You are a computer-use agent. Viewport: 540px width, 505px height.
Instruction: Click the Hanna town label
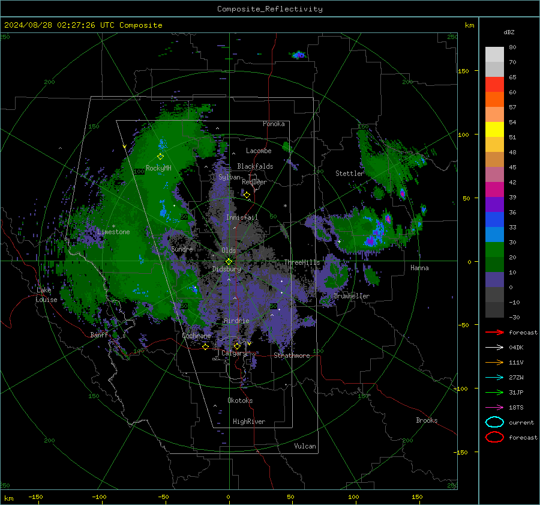419,267
